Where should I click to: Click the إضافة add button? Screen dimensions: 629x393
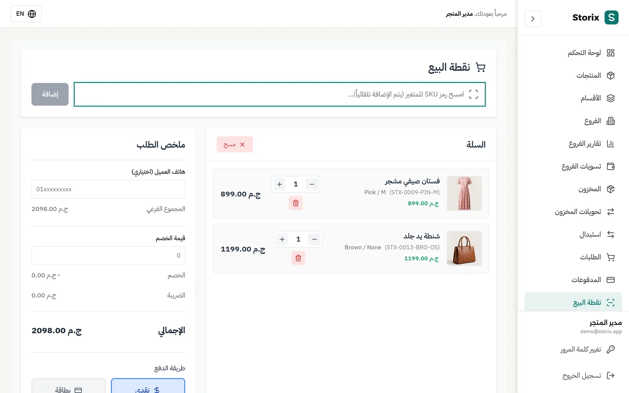[x=50, y=94]
